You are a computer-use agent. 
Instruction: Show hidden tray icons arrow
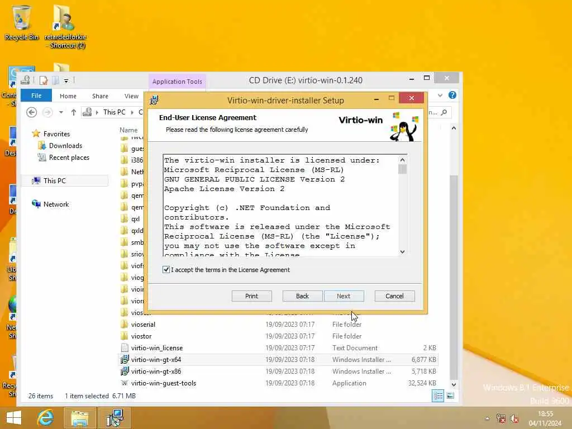click(x=487, y=418)
